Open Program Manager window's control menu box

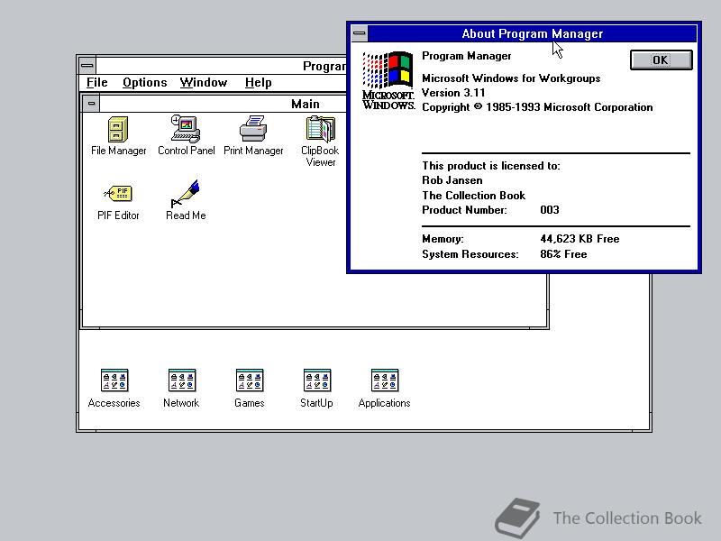click(x=87, y=65)
